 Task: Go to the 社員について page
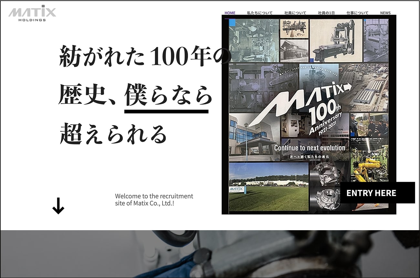point(295,13)
